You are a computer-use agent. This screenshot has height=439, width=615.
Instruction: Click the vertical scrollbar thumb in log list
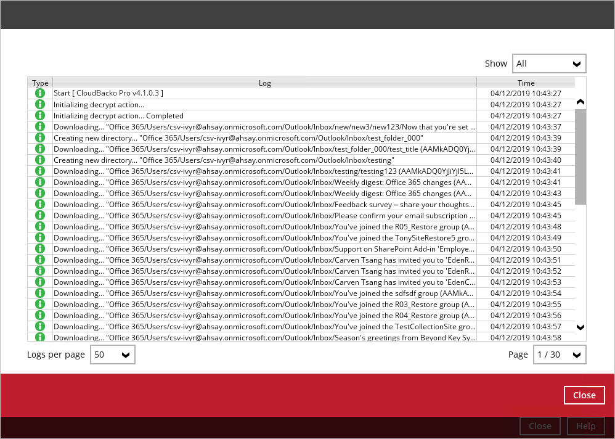click(x=580, y=157)
